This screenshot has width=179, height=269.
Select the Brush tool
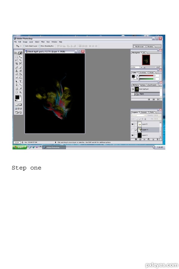[x=20, y=68]
